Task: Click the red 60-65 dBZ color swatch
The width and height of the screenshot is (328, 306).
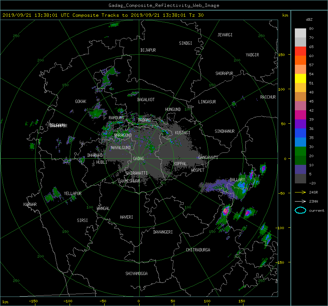Action: (x=300, y=51)
